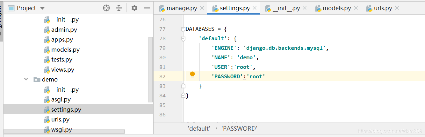Close the manage.py tab
Viewport: 425px width, 137px height.
coord(202,8)
